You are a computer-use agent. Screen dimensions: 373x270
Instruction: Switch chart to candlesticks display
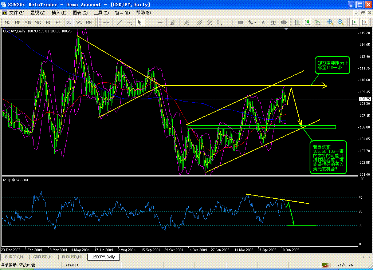click(x=307, y=22)
